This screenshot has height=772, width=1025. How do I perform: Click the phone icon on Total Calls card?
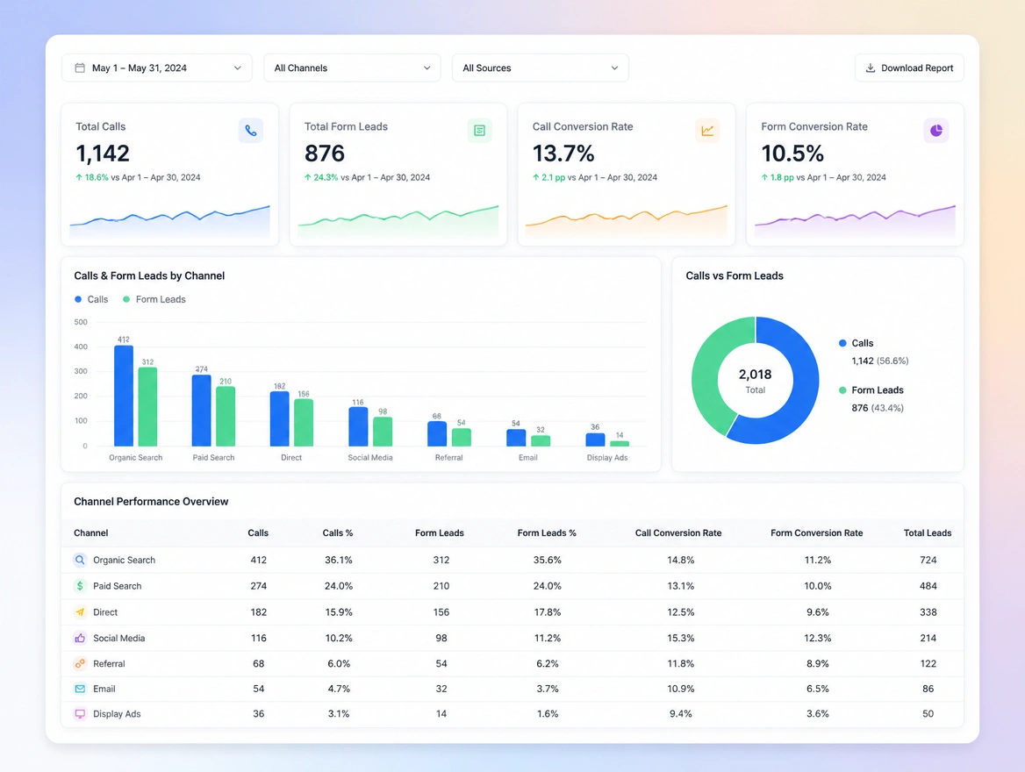point(250,130)
